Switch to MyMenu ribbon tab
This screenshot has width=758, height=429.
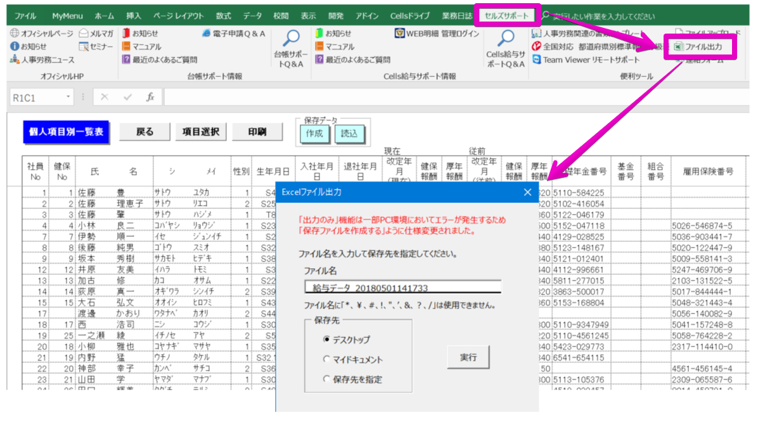(x=67, y=16)
